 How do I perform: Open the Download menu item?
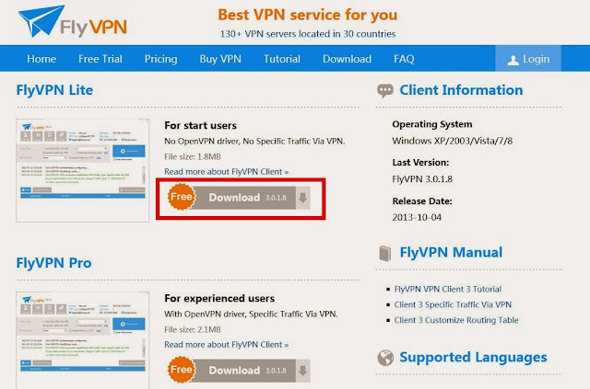pyautogui.click(x=347, y=59)
